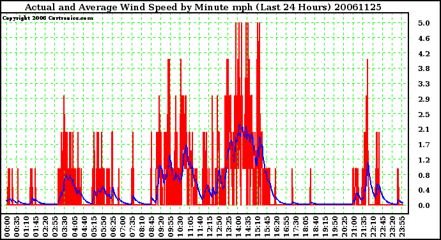The width and height of the screenshot is (441, 240).
Task: Click the 22:10 time label
Action: coord(373,227)
